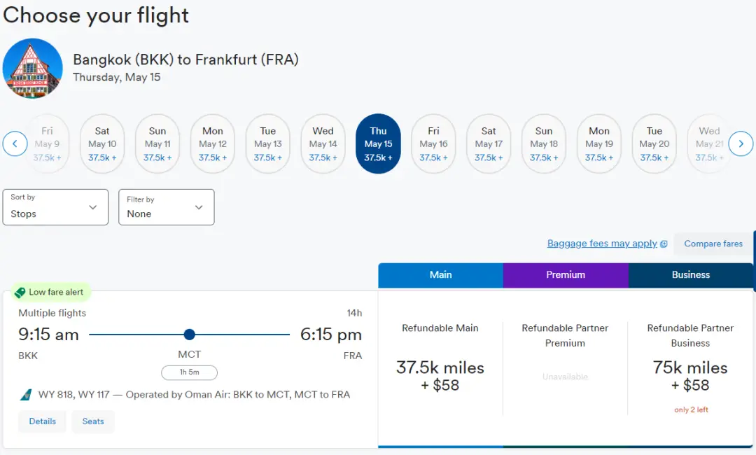756x455 pixels.
Task: Click the baggage fees info icon
Action: pos(664,244)
